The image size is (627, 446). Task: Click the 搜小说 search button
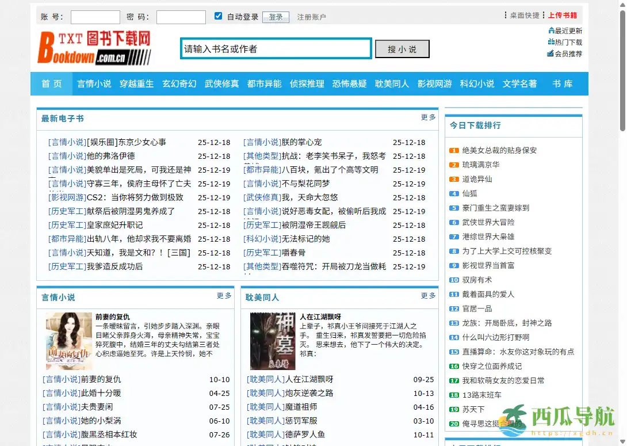coord(402,49)
